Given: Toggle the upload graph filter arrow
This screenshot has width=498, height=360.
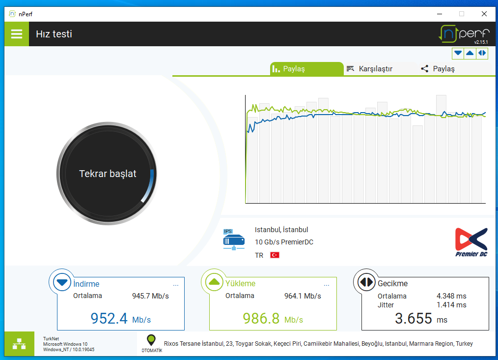Looking at the screenshot, I should point(470,53).
